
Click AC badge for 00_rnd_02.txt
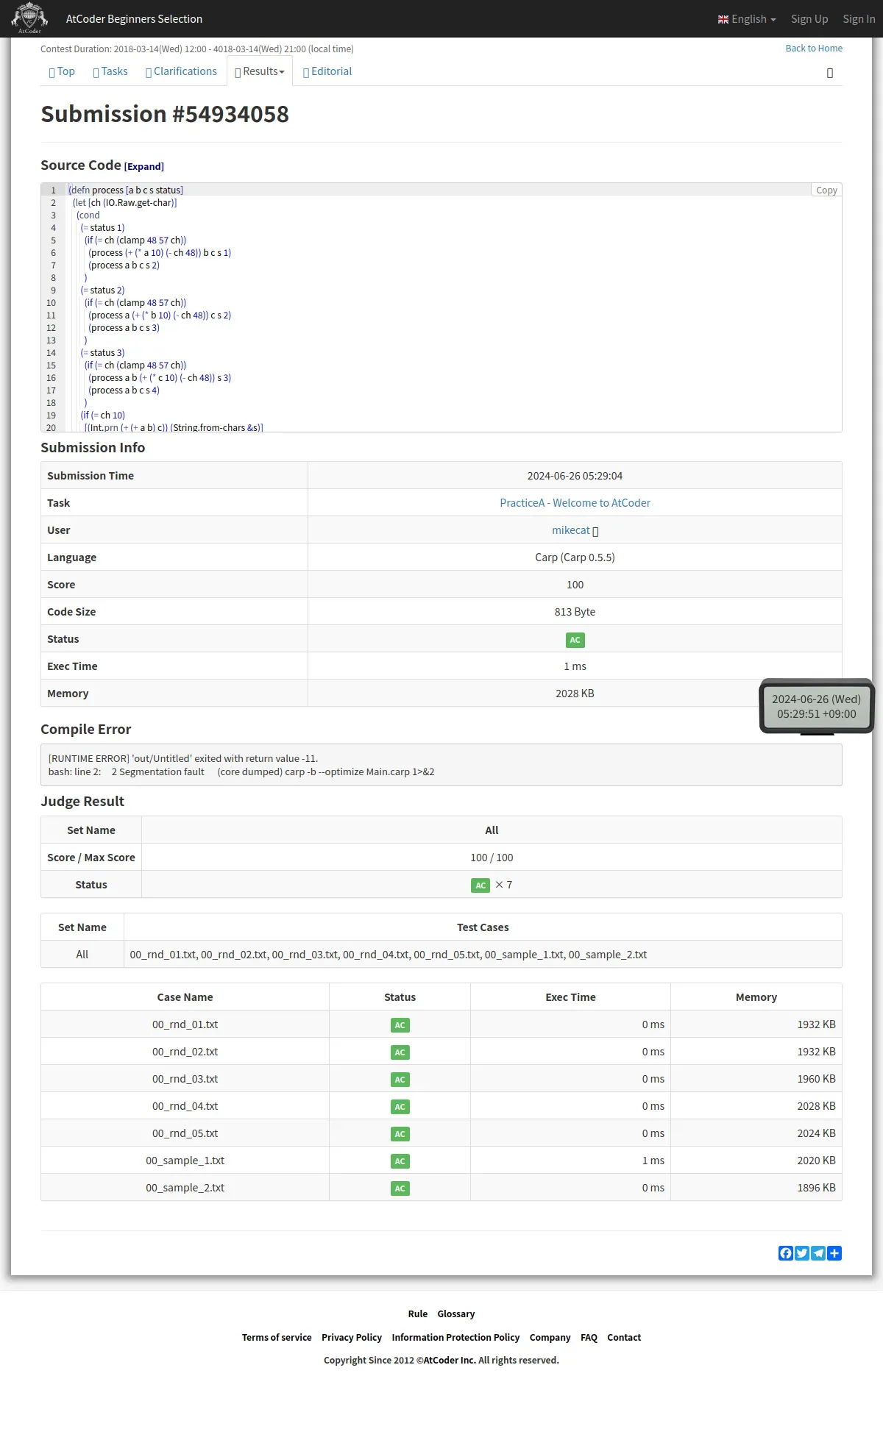400,1052
